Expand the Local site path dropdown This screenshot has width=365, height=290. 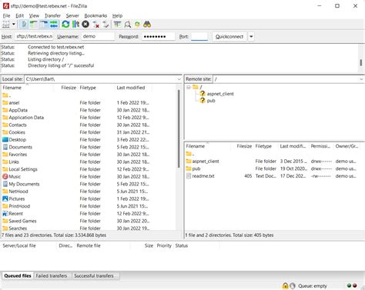point(179,79)
